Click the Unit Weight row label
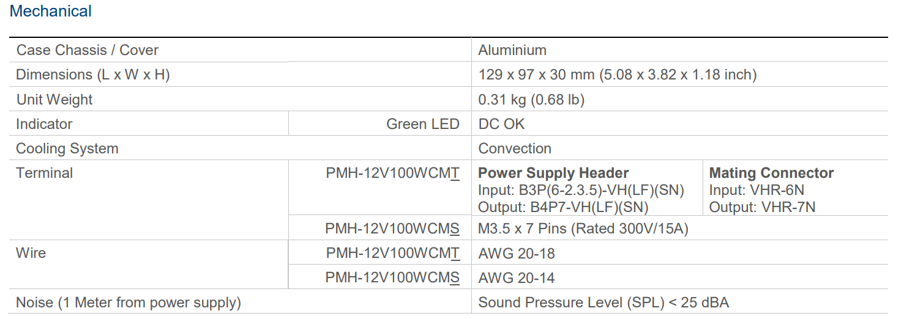Viewport: 904px width, 319px height. 54,100
